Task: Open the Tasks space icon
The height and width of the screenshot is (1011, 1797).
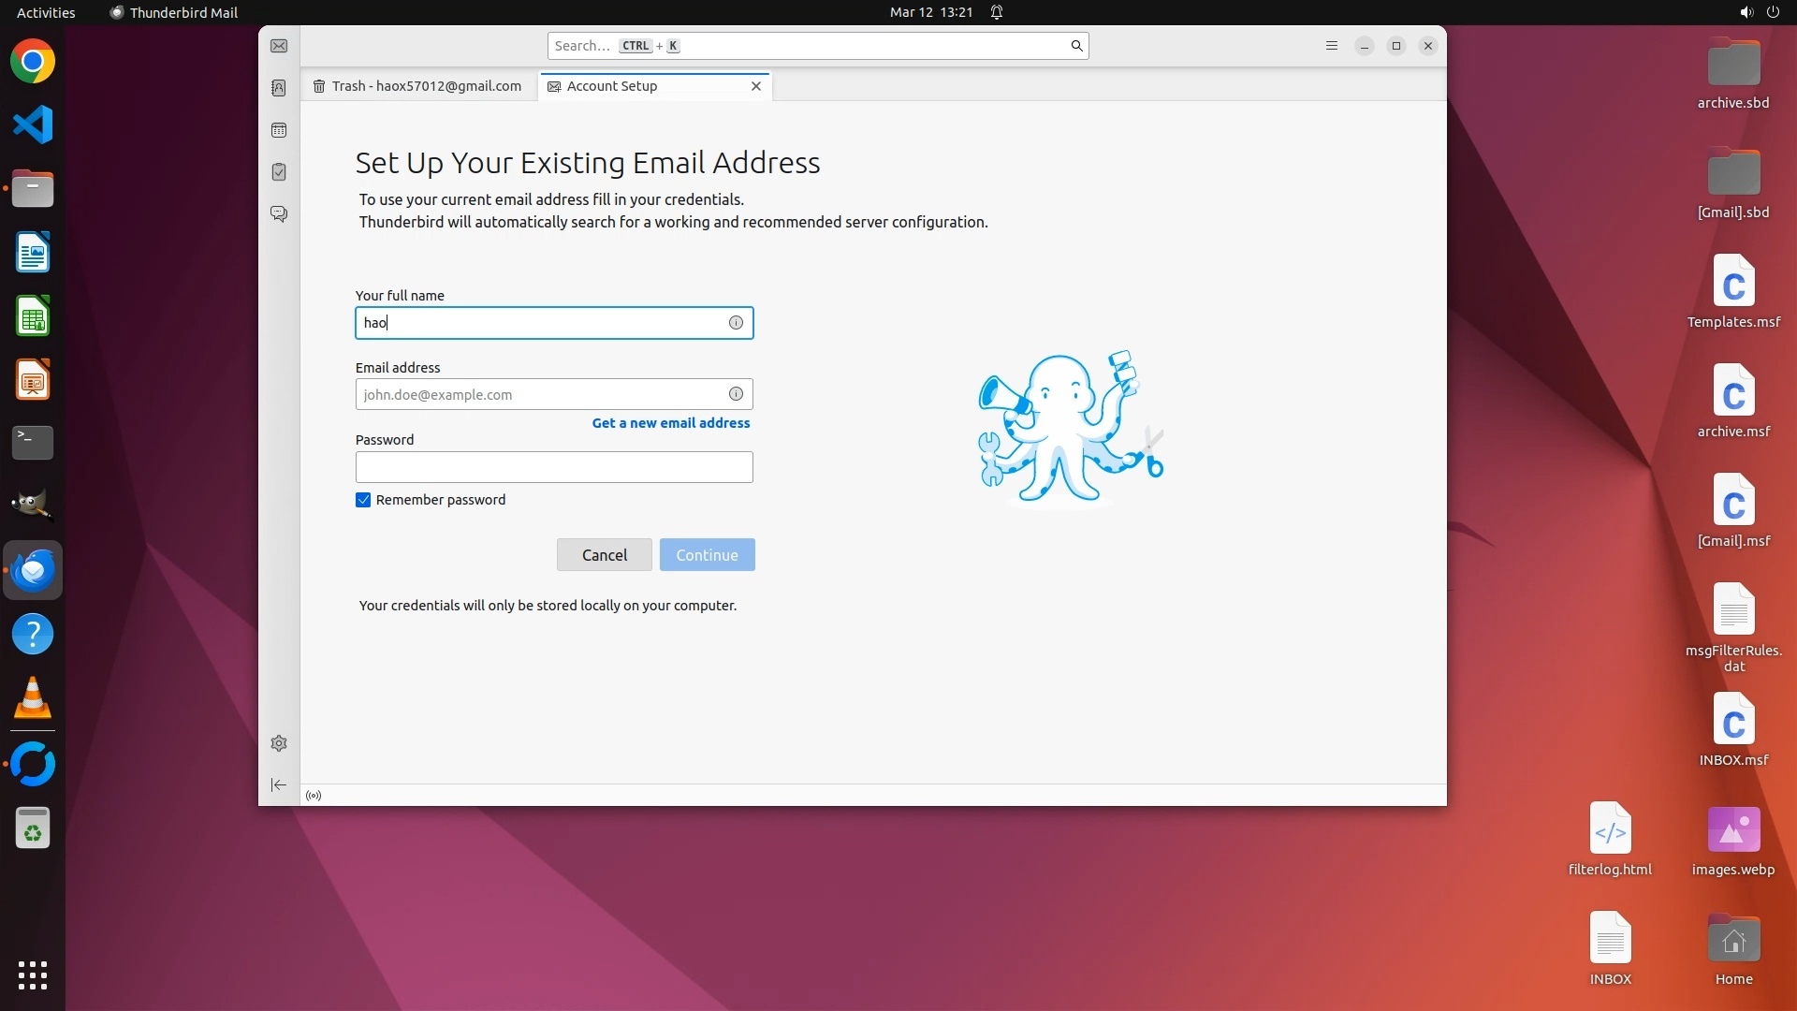Action: (279, 172)
